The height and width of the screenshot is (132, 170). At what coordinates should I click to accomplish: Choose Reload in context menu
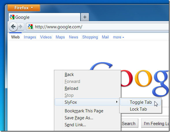(x=87, y=88)
